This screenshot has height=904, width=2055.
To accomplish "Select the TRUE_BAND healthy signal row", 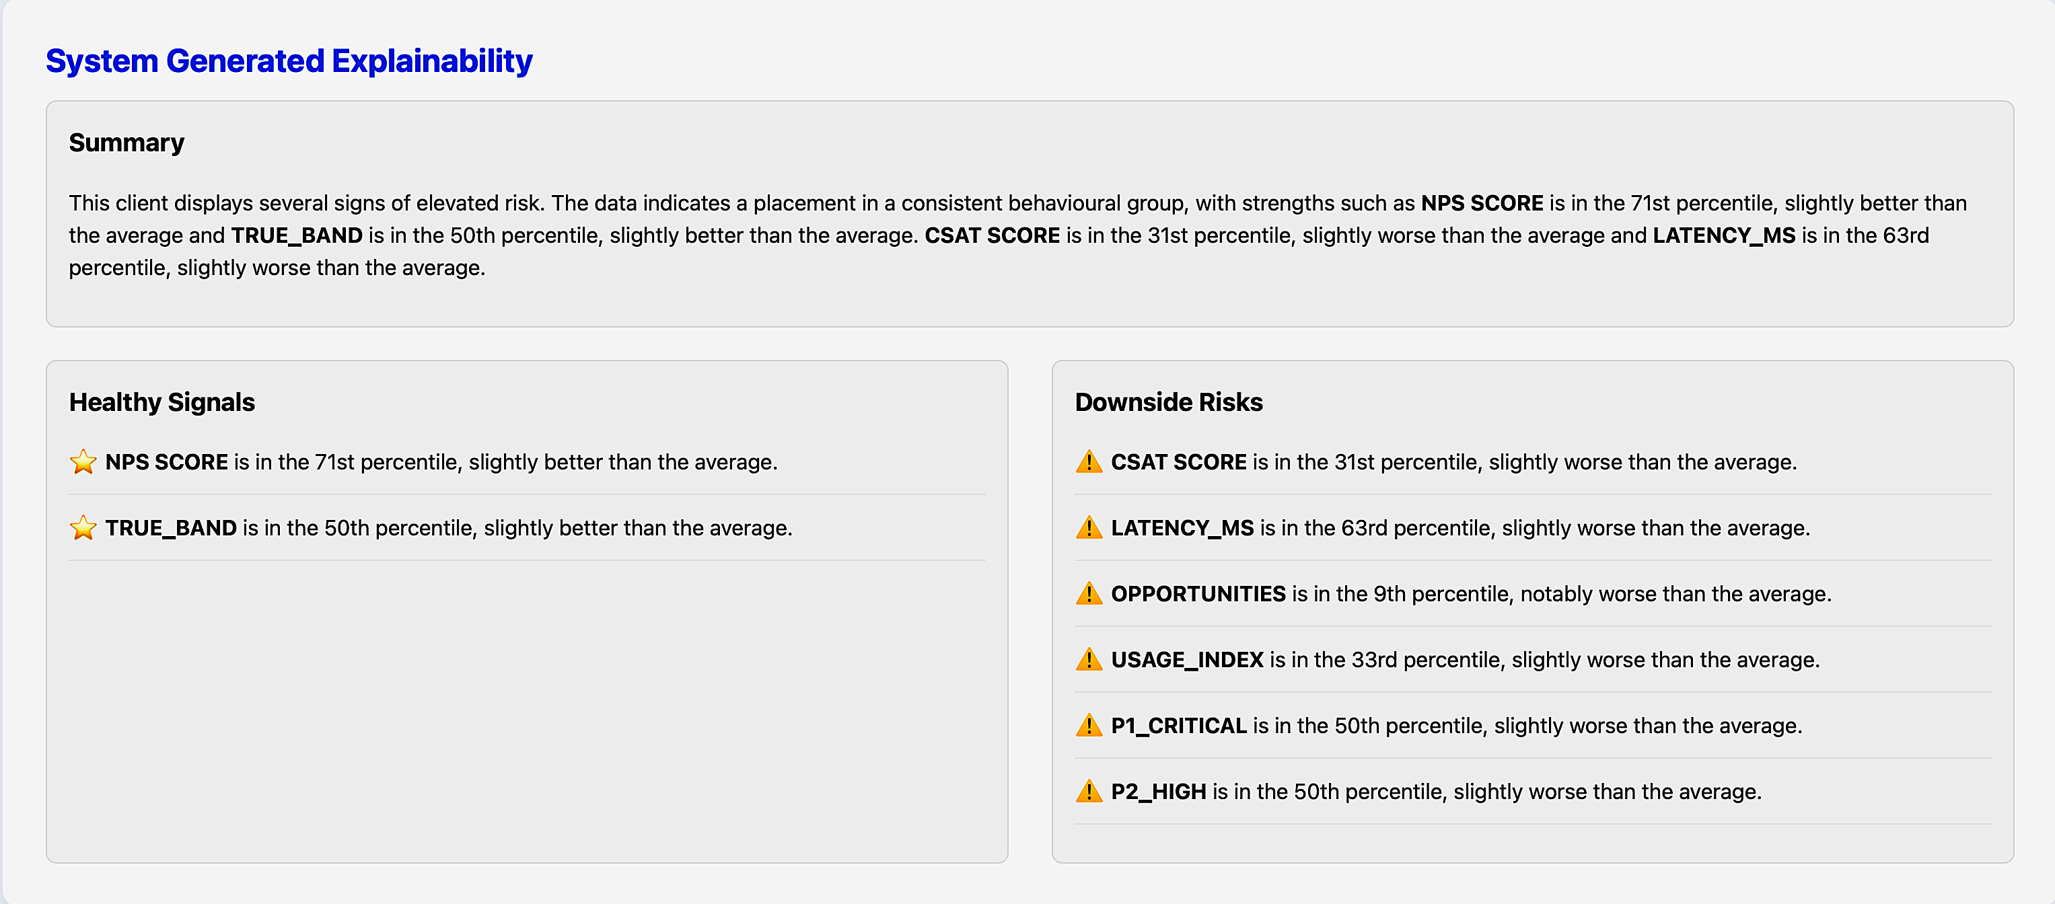I will [448, 529].
